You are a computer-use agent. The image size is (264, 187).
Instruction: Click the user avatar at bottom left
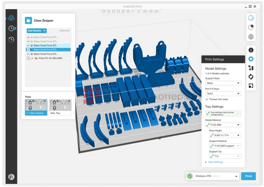pos(11,177)
